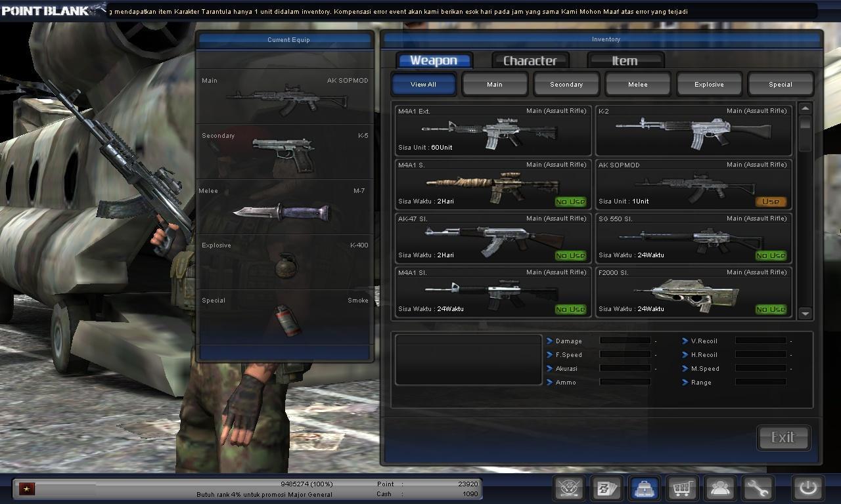Click the power exit icon
Screen dimensions: 841x504
point(807,488)
